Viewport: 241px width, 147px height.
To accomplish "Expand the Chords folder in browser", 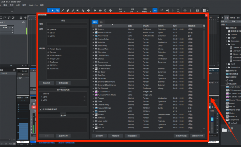I will pyautogui.click(x=227, y=35).
